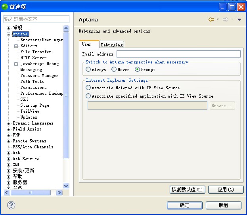Click tree scrollbar up arrow
This screenshot has width=247, height=215.
click(x=66, y=29)
